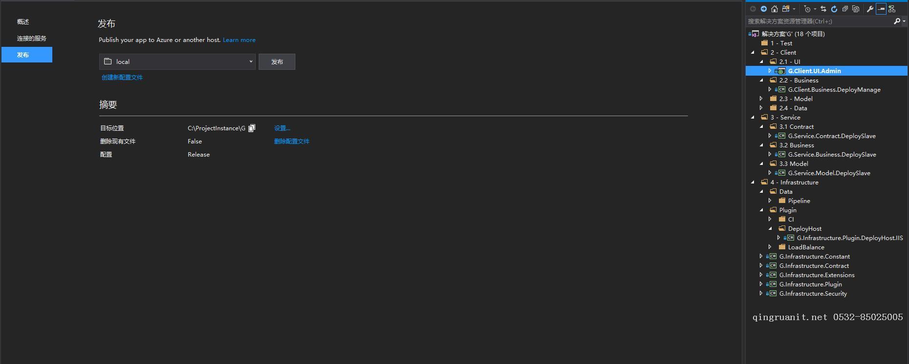Viewport: 909px width, 364px height.
Task: Click the Back navigation arrow in Solution Explorer
Action: point(753,9)
